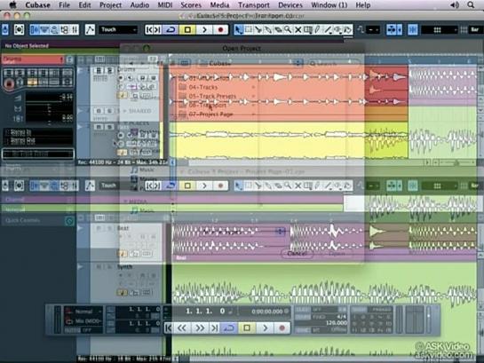Select the Draw pencil tool
484x363 pixels.
point(318,29)
